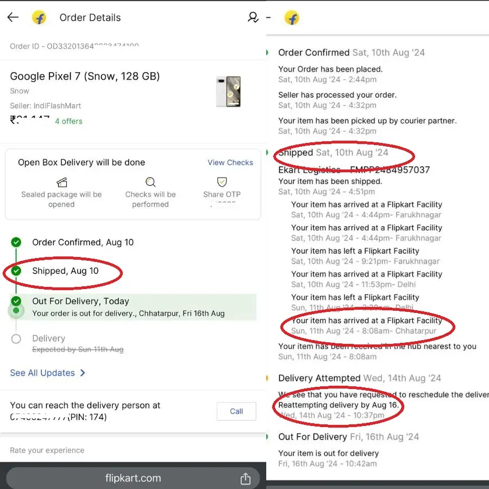Viewport: 489px width, 489px height.
Task: Select the Out For Delivery check marker
Action: (x=16, y=301)
